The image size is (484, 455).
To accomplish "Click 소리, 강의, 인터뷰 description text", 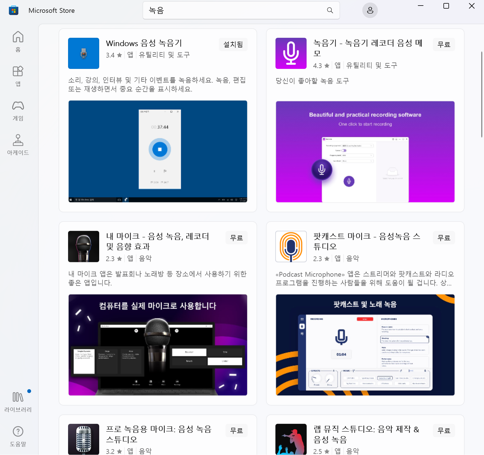I will 157,84.
